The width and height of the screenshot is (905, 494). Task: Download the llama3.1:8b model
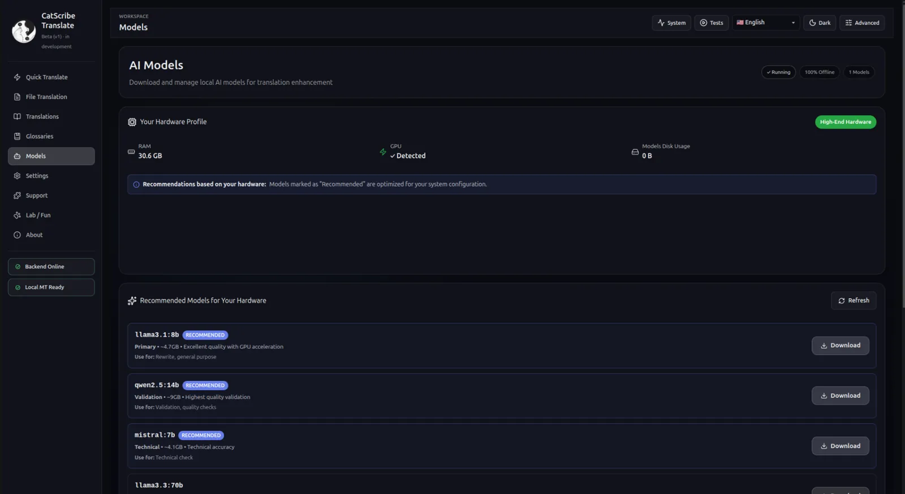(840, 346)
